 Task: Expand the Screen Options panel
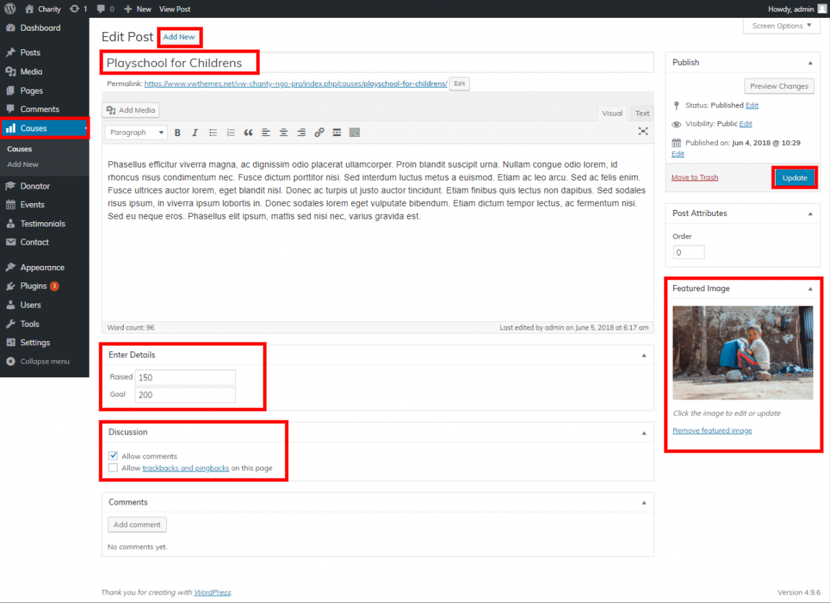(781, 26)
